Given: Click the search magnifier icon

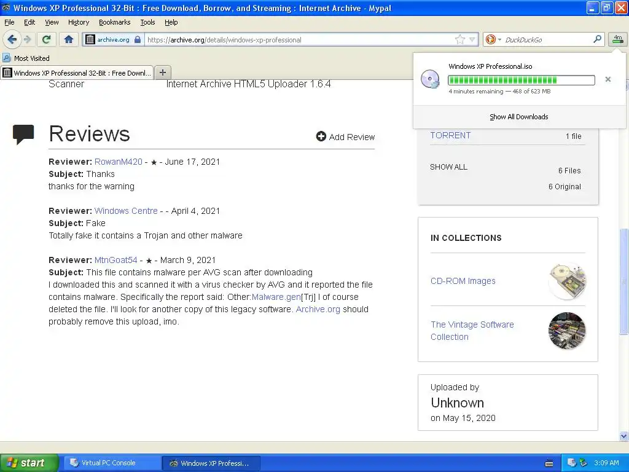Looking at the screenshot, I should coord(597,39).
